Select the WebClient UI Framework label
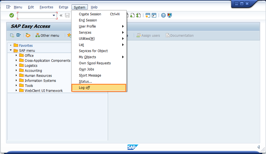Screen dimensions: 266x154 44,91
